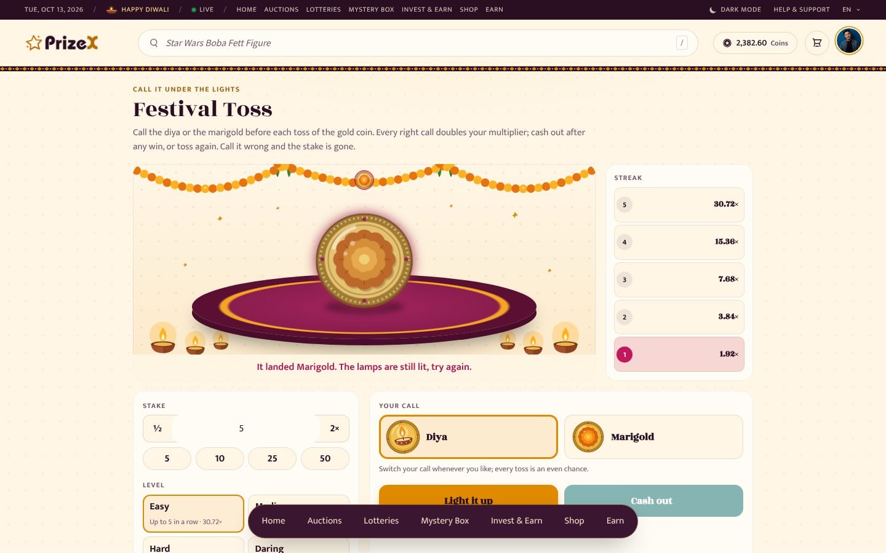Select the Marigold call option

coord(653,437)
